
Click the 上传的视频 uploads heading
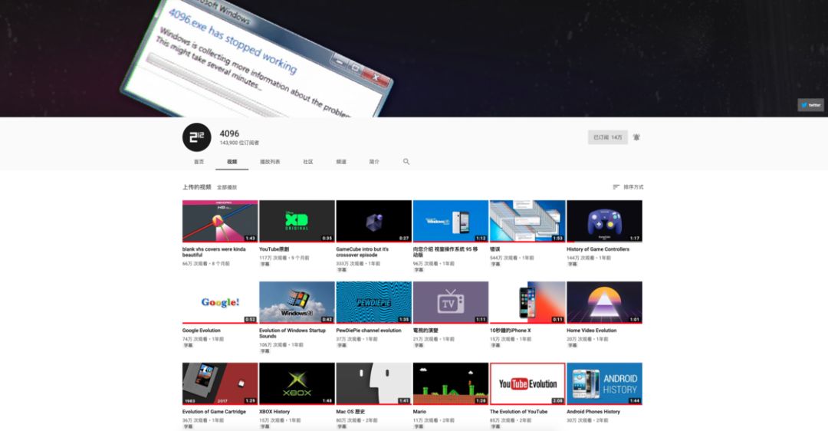tap(196, 187)
